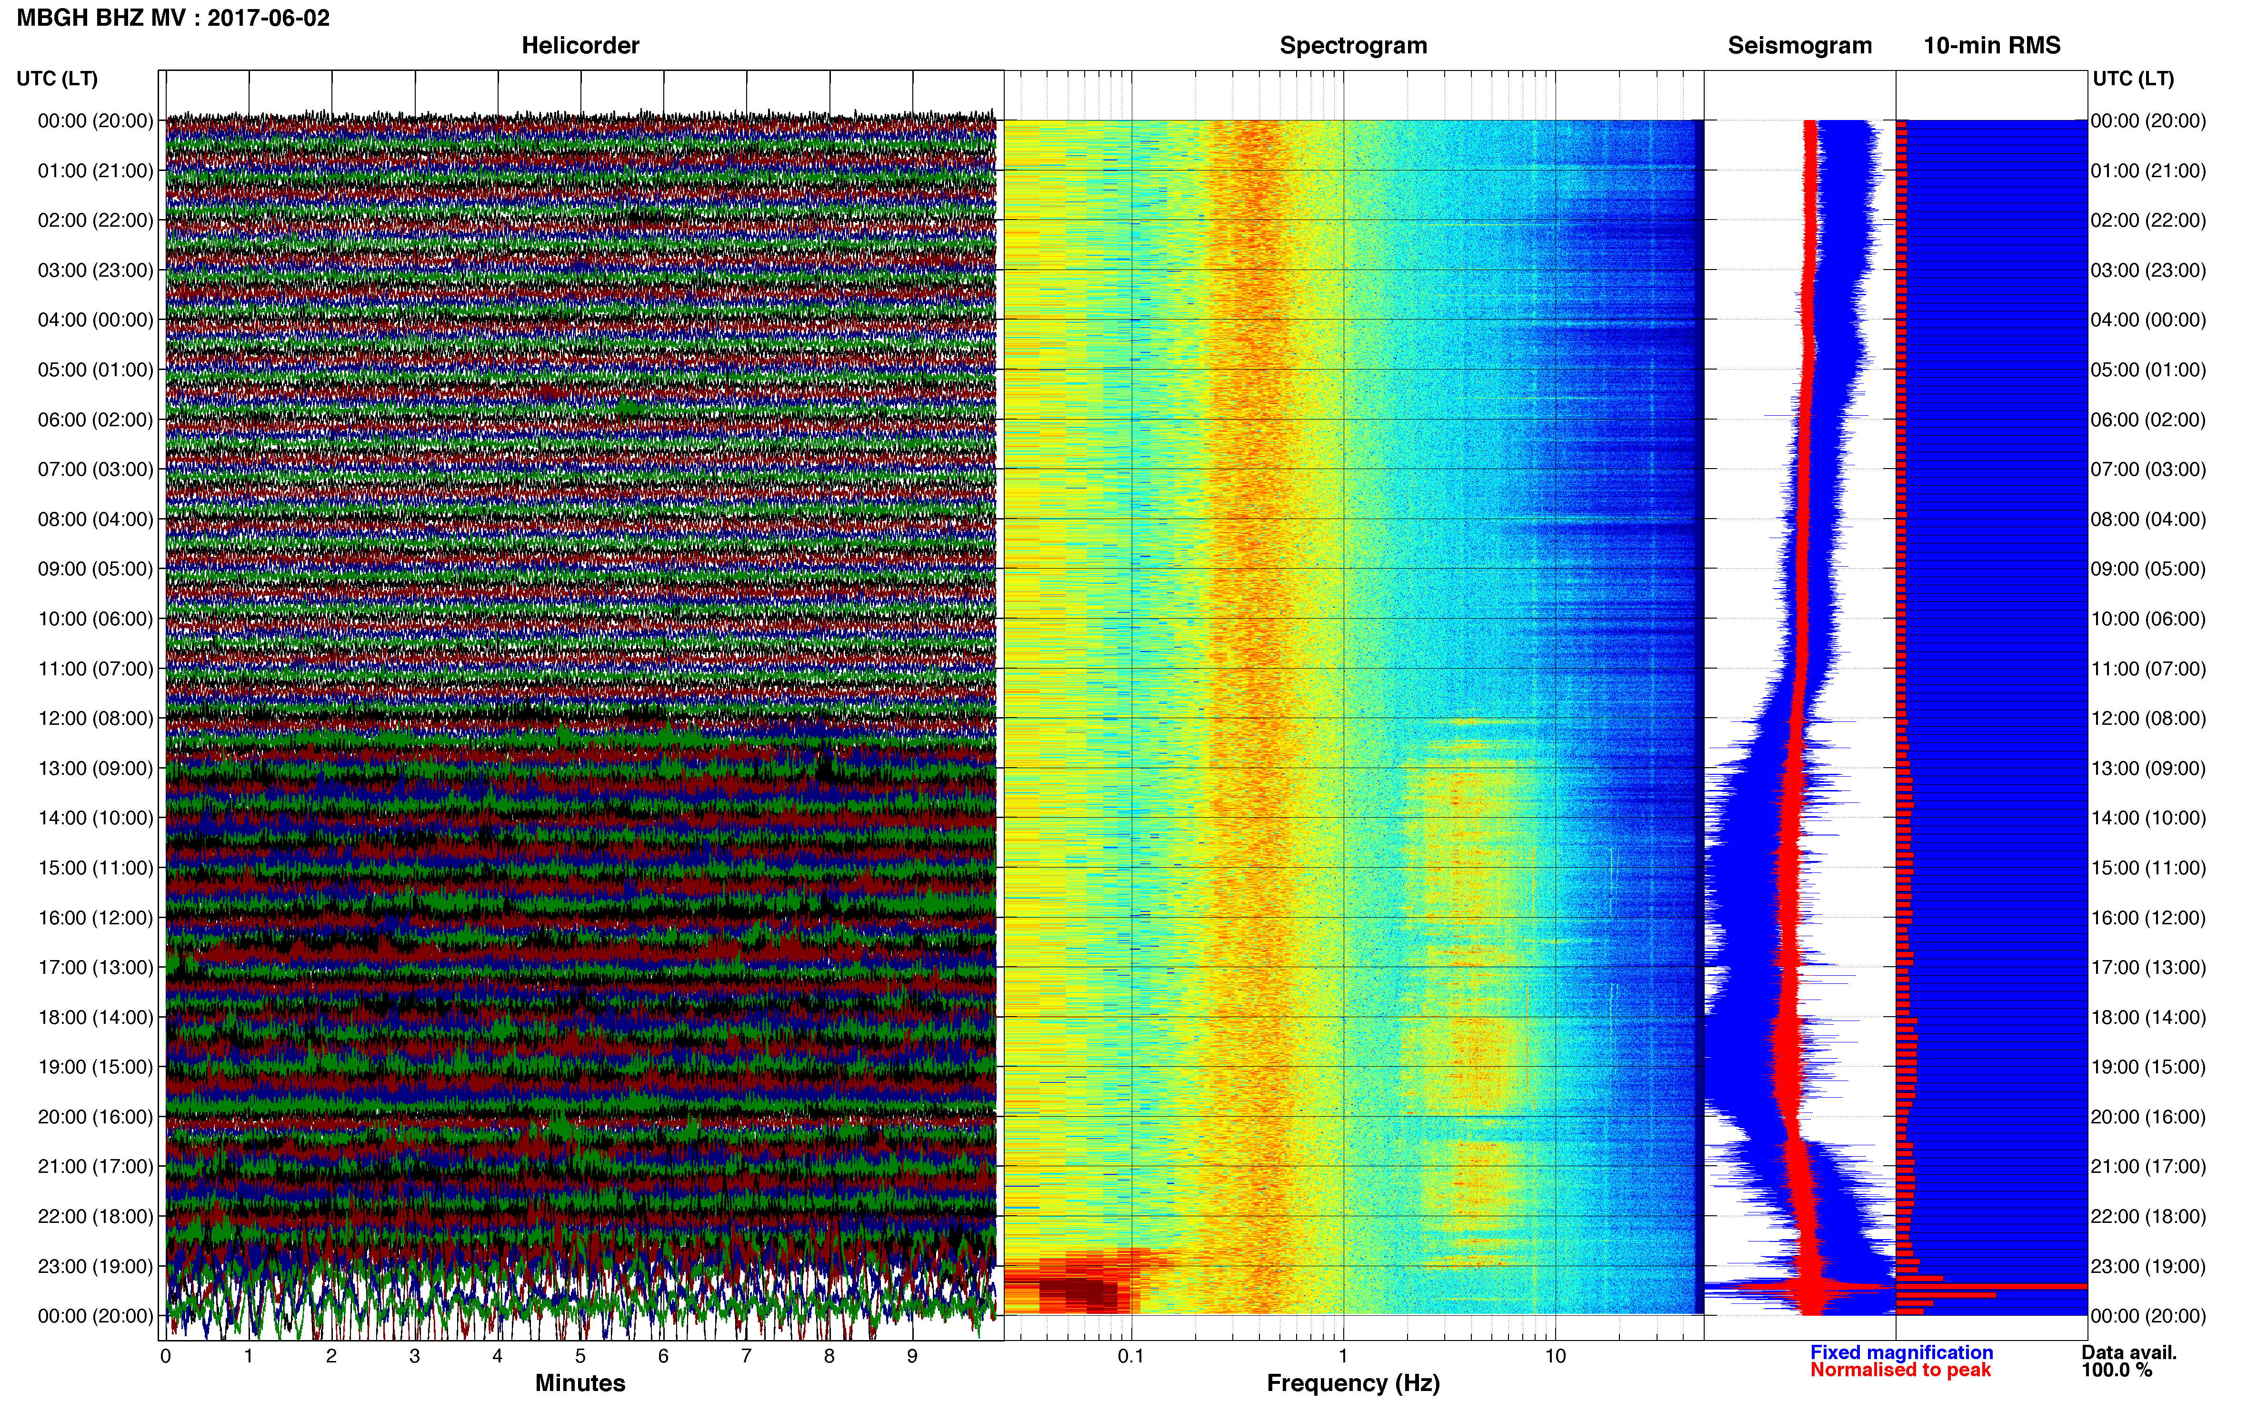Click the 'Frequency (Hz)' x-axis label
Screen dimensions: 2257x1411
click(x=1353, y=1383)
